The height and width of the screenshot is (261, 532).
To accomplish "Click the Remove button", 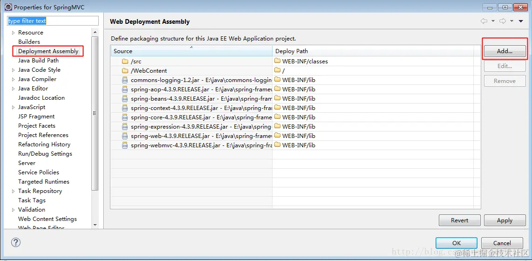I will (x=505, y=81).
